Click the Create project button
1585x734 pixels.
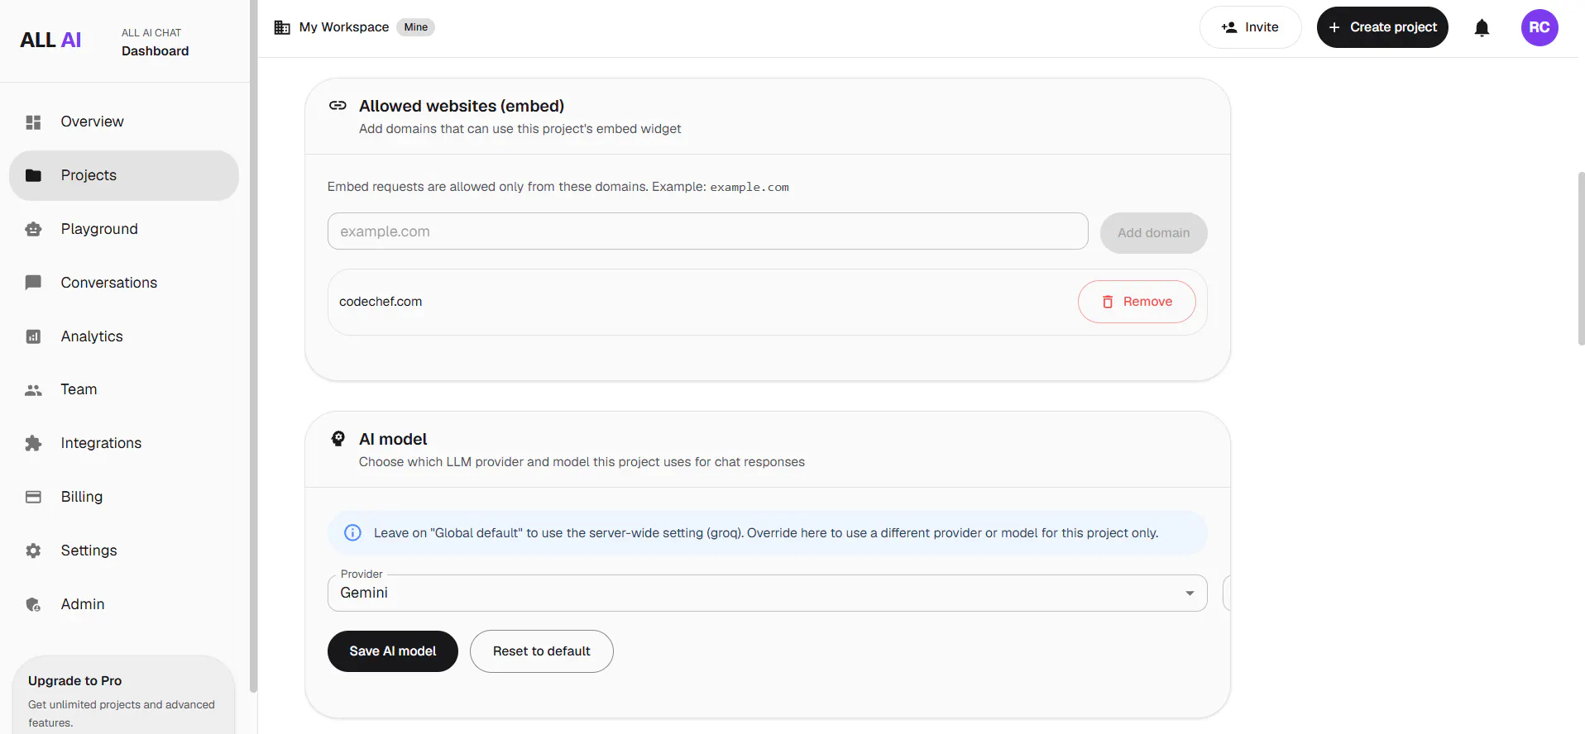(x=1382, y=27)
